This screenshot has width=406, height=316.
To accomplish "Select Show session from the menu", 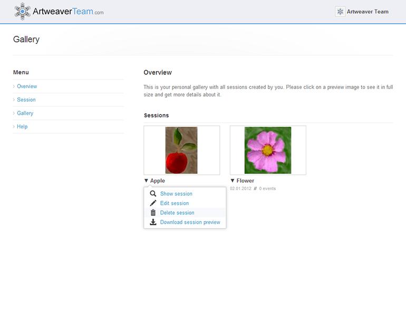I will coord(176,194).
